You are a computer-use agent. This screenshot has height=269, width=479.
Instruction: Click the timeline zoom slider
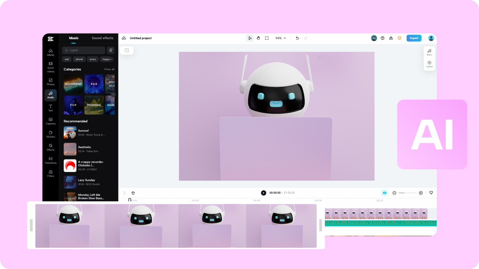[407, 193]
